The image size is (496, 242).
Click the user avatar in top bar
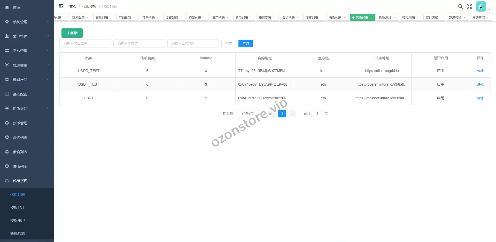pyautogui.click(x=481, y=6)
